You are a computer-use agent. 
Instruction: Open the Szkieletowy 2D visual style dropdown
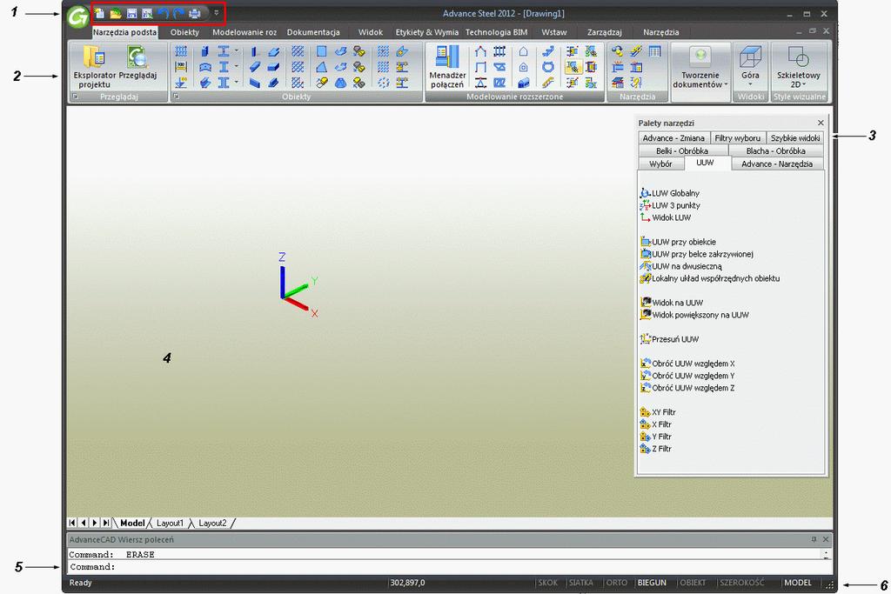(799, 67)
